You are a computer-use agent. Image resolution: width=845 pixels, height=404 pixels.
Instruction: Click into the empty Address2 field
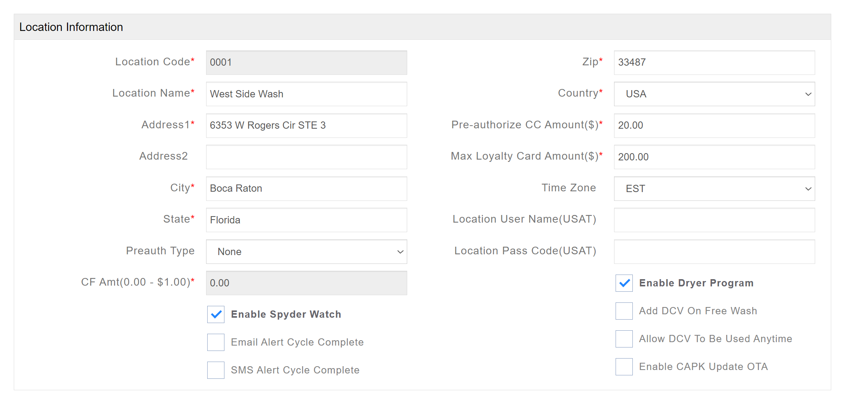pyautogui.click(x=306, y=157)
